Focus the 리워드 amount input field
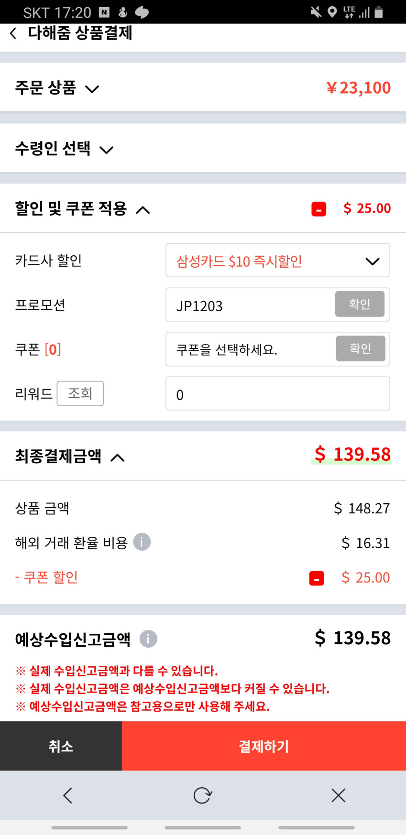Screen dimensions: 406x835 pyautogui.click(x=277, y=394)
